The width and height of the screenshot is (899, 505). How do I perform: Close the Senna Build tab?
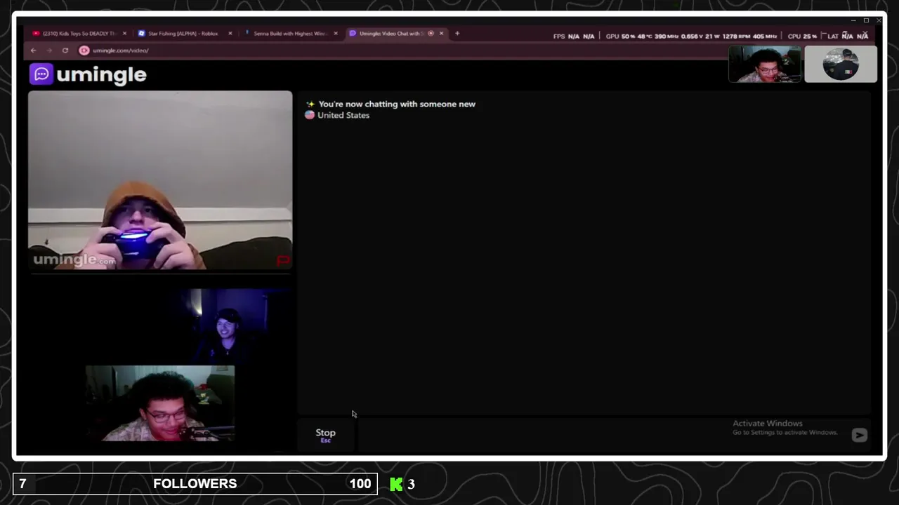(336, 33)
